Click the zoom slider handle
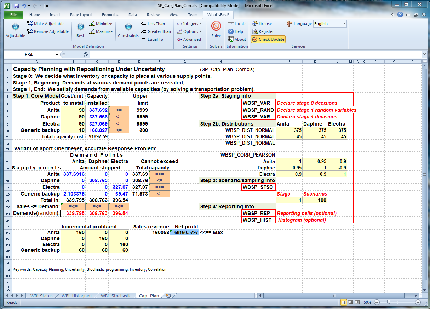Image resolution: width=430 pixels, height=309 pixels. (389, 302)
